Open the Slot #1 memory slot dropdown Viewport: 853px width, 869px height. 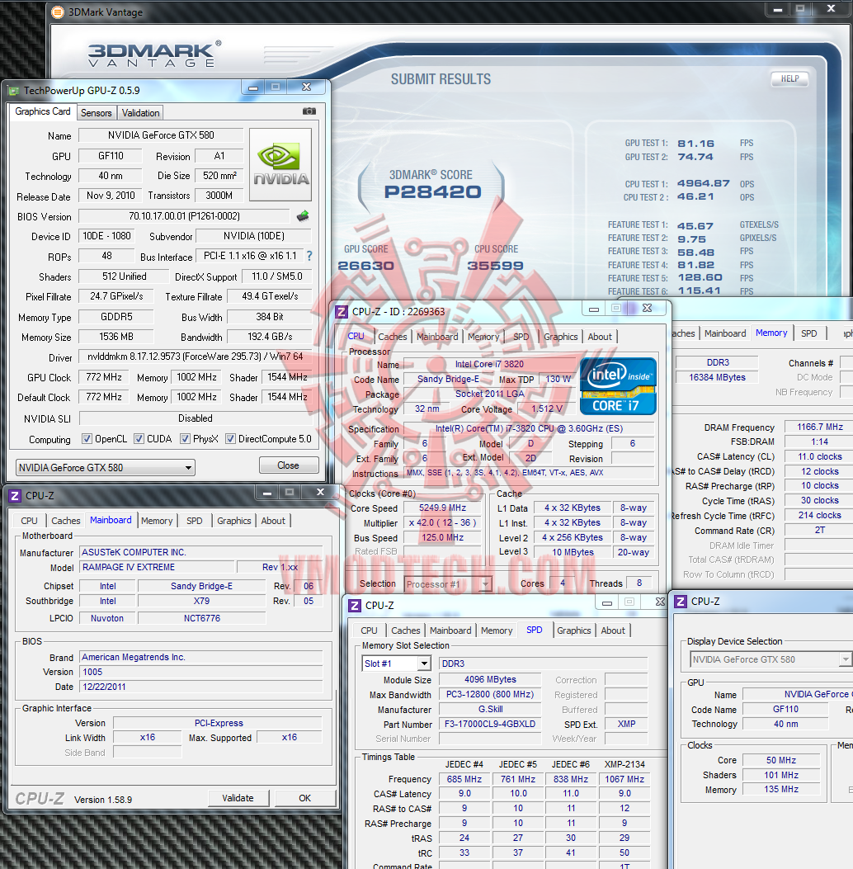(x=396, y=664)
